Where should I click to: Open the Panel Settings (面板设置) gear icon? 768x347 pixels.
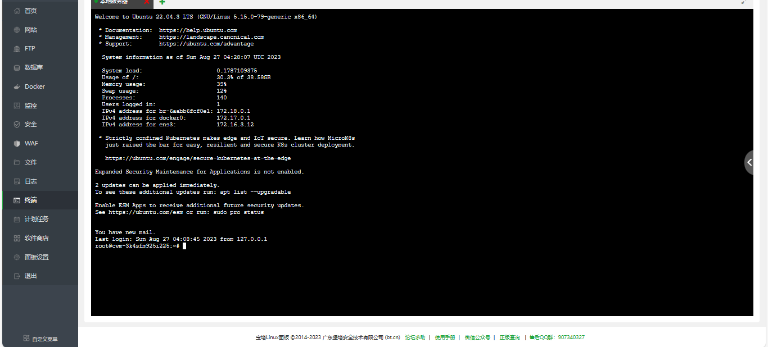[x=17, y=257]
